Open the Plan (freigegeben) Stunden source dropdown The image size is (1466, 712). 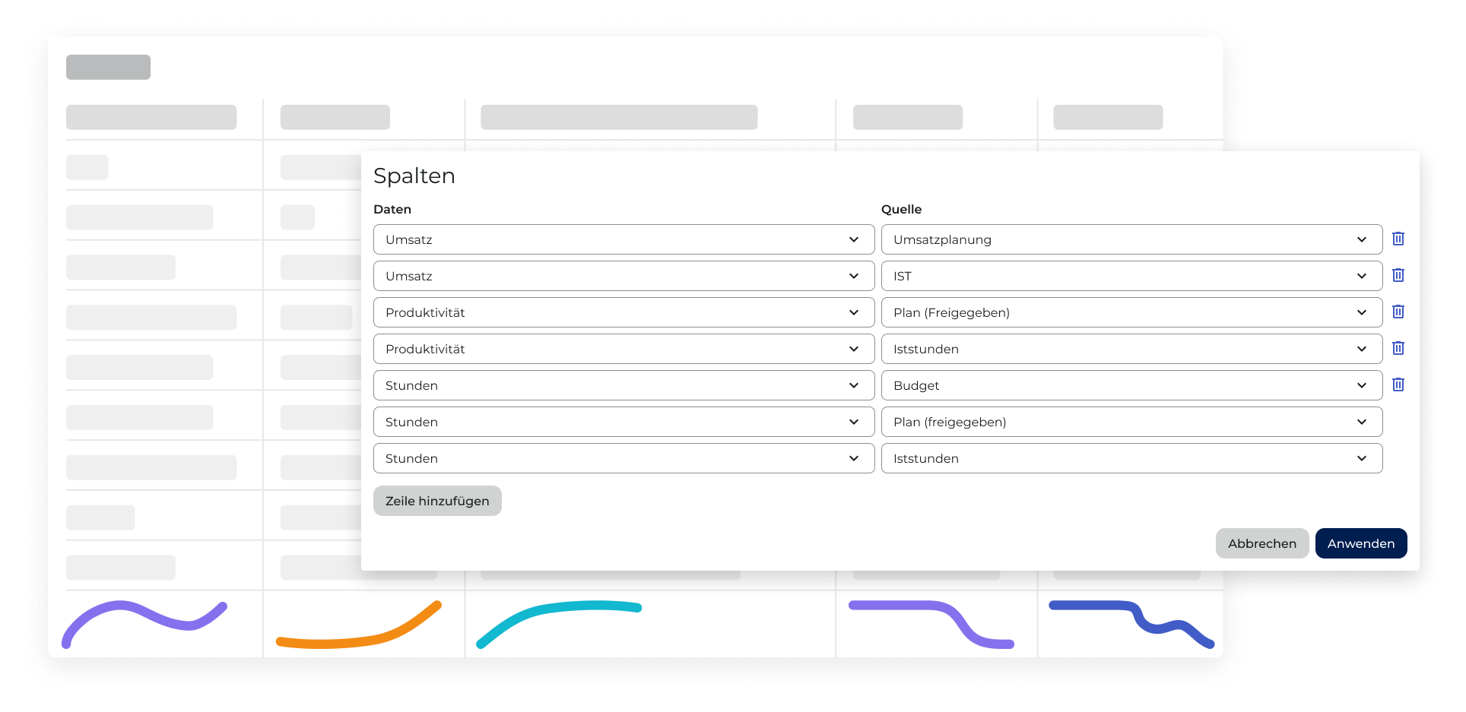click(x=1131, y=422)
